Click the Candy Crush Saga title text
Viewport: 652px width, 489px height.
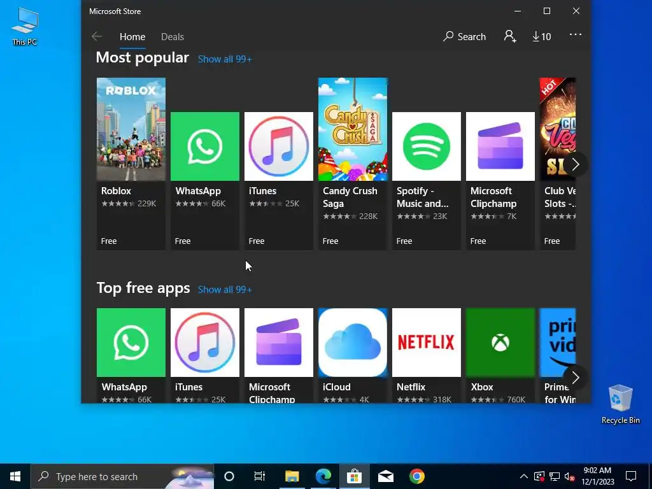click(350, 197)
